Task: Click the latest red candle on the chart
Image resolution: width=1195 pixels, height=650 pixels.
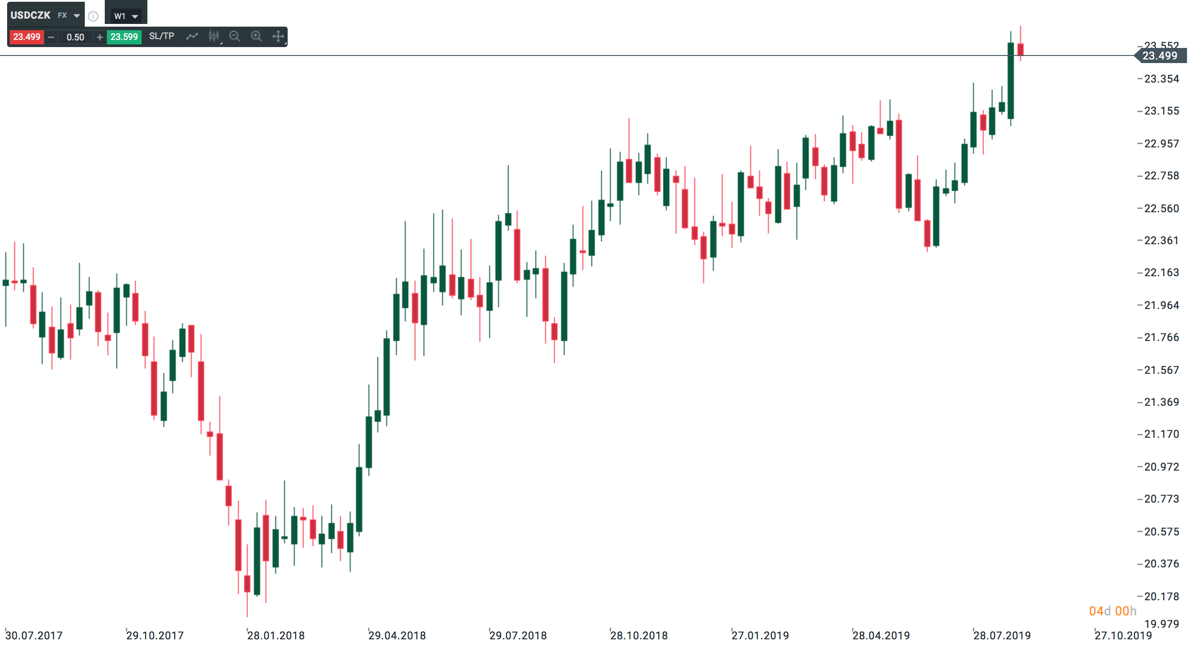Action: [1021, 49]
